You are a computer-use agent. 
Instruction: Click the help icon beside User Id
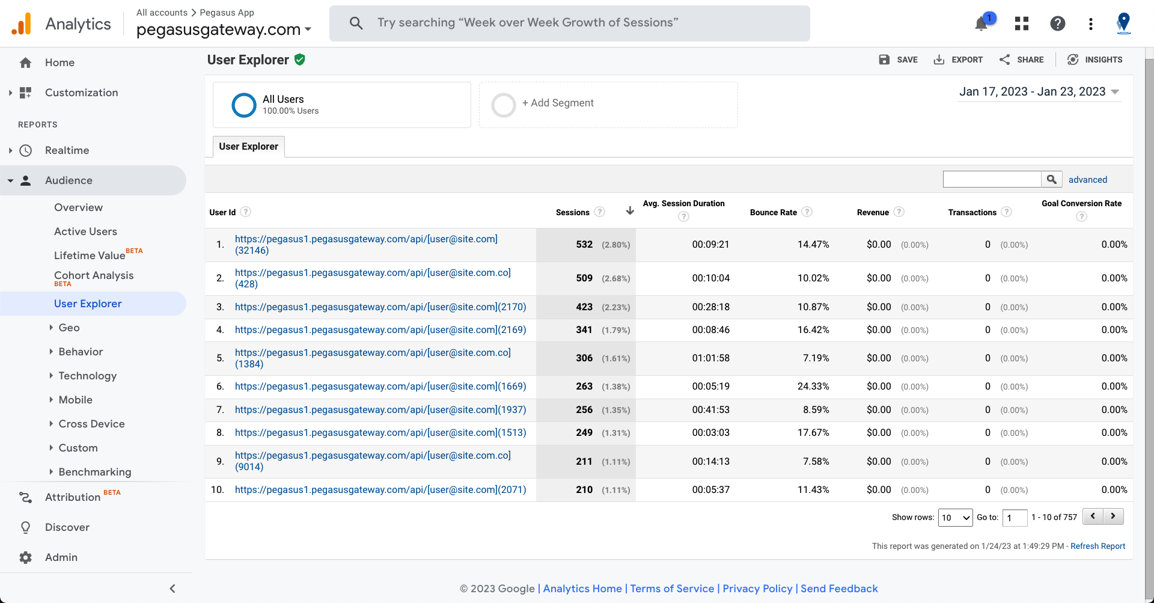click(x=245, y=212)
